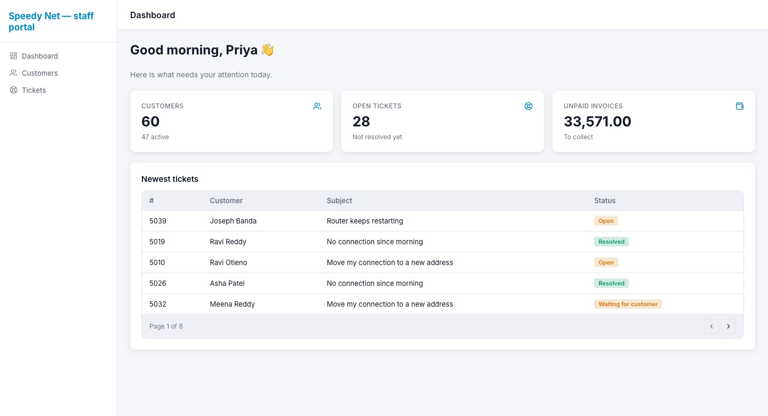The width and height of the screenshot is (768, 416).
Task: Open the Tickets sidebar menu item
Action: click(58, 90)
